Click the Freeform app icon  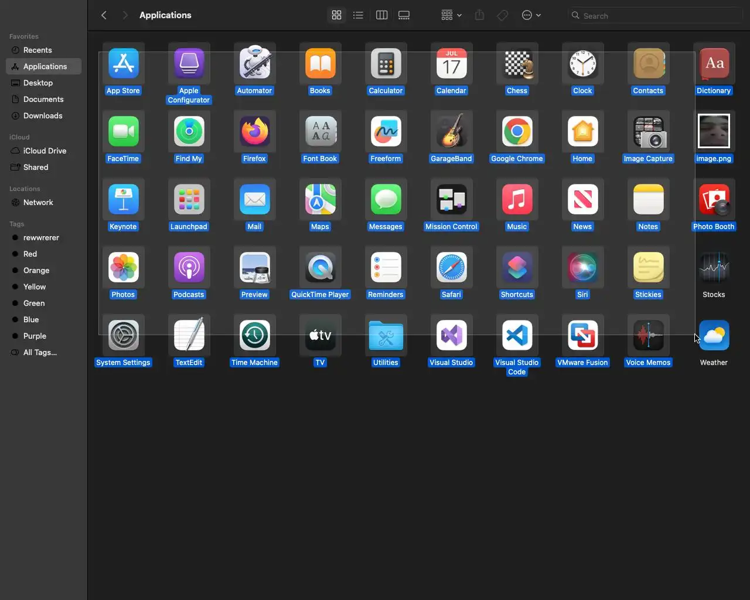pos(386,131)
